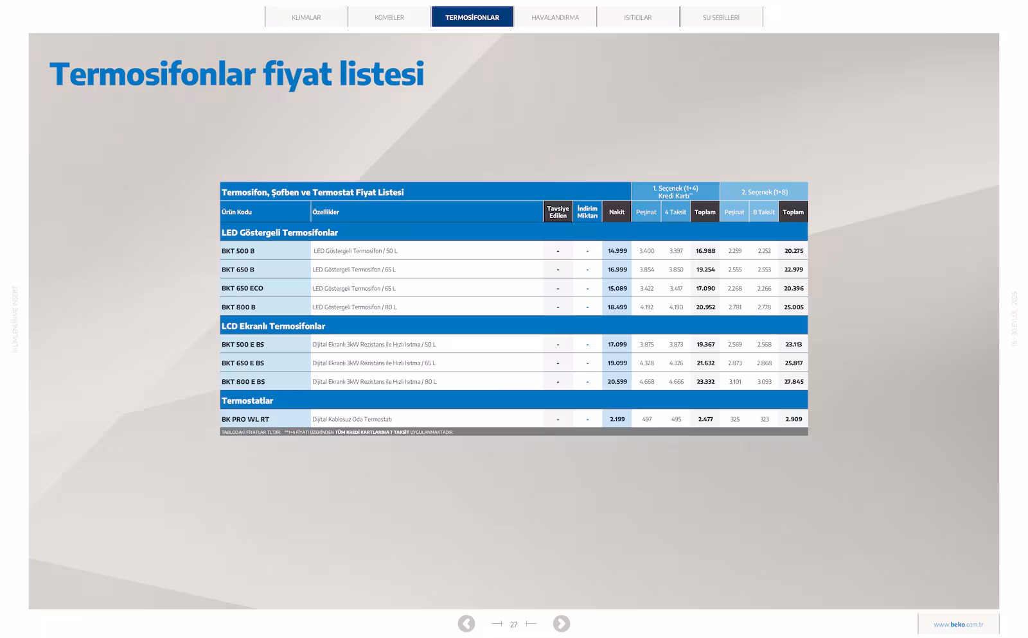Click the Dijital Kablosuz Oda Termostatı description
The height and width of the screenshot is (638, 1028).
click(x=352, y=419)
